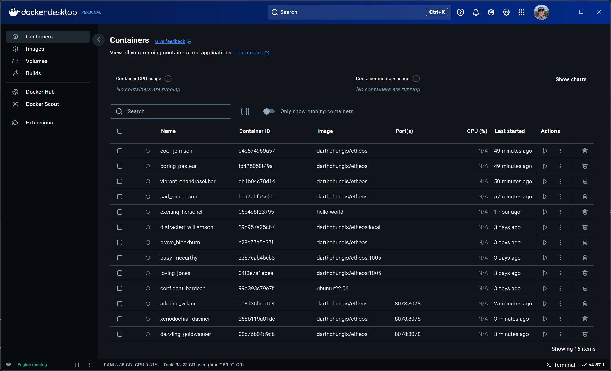Delete the cool_jemison container

click(x=585, y=151)
